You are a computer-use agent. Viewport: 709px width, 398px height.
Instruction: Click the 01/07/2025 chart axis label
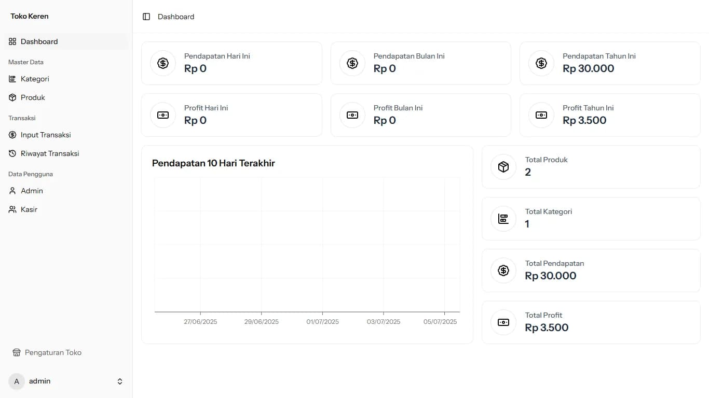click(322, 322)
